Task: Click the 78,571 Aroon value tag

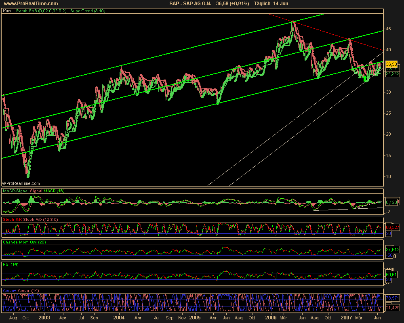Action: 392,298
